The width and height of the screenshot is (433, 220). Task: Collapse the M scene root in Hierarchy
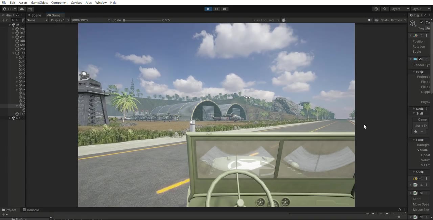[10, 25]
